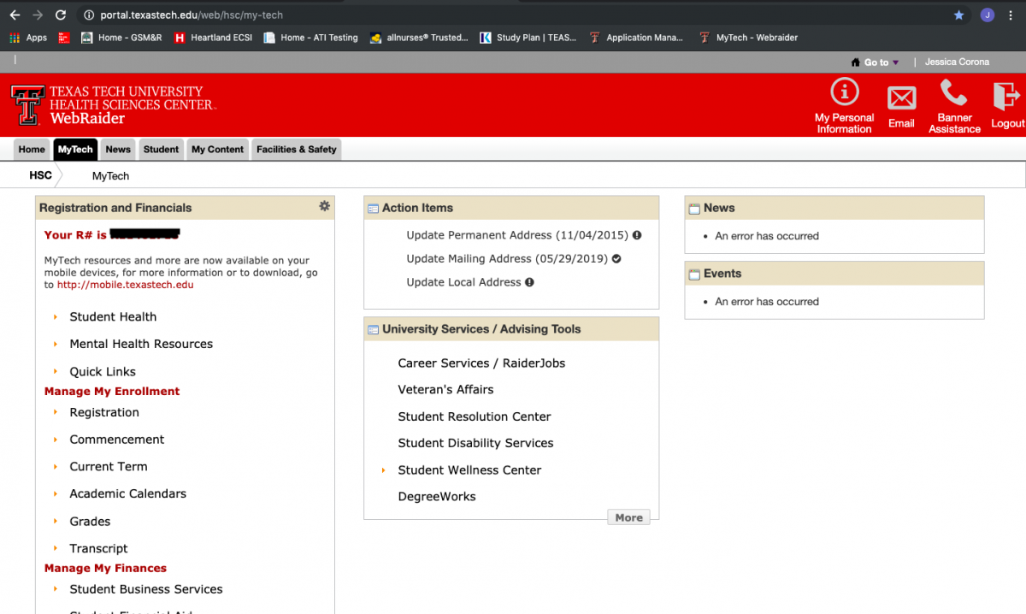The width and height of the screenshot is (1026, 614).
Task: Open My Personal Information icon
Action: tap(844, 92)
